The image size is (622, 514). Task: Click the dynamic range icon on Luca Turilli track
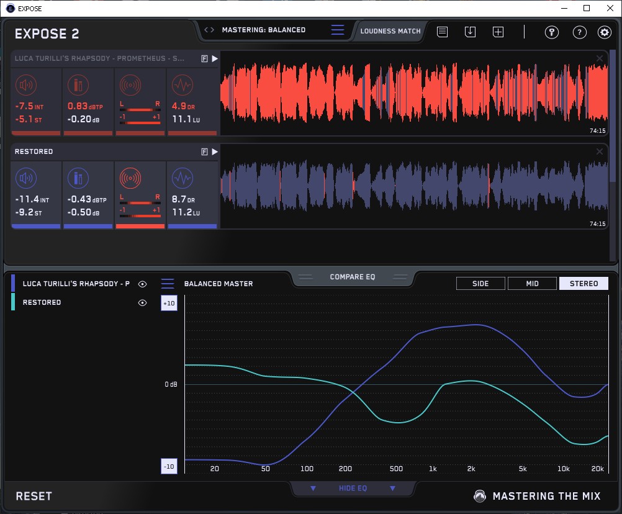click(x=183, y=85)
